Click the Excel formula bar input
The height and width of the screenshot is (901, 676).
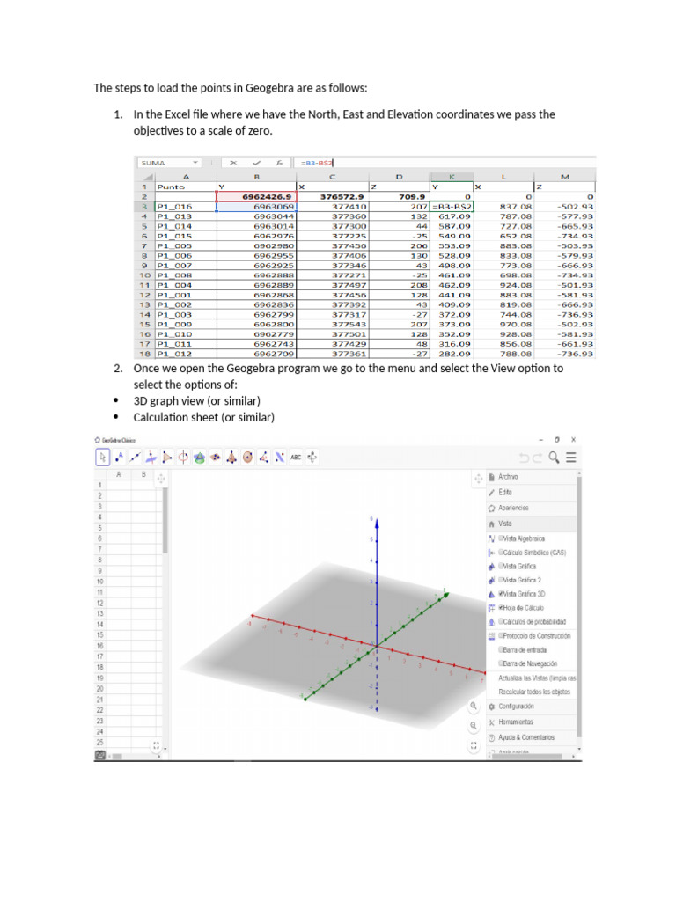tap(444, 163)
